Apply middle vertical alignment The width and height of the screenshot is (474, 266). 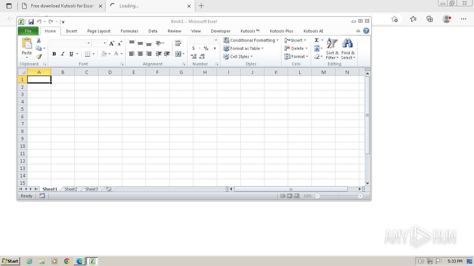pyautogui.click(x=140, y=43)
